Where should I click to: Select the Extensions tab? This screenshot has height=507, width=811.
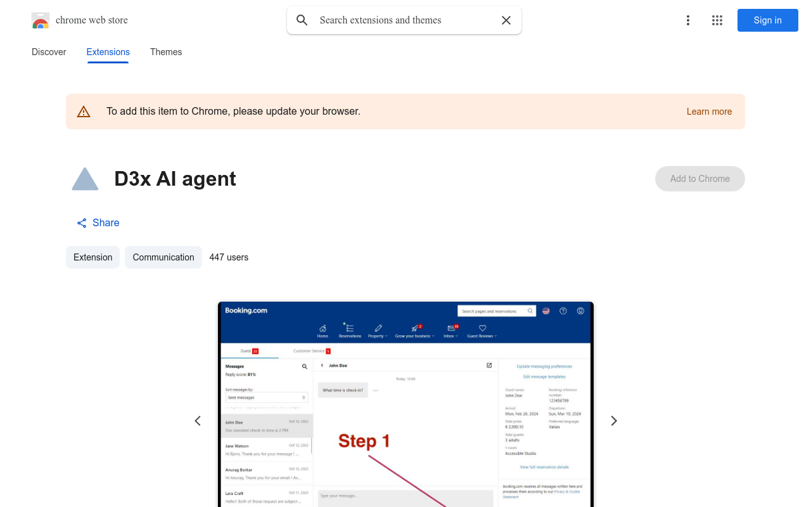[x=108, y=52]
